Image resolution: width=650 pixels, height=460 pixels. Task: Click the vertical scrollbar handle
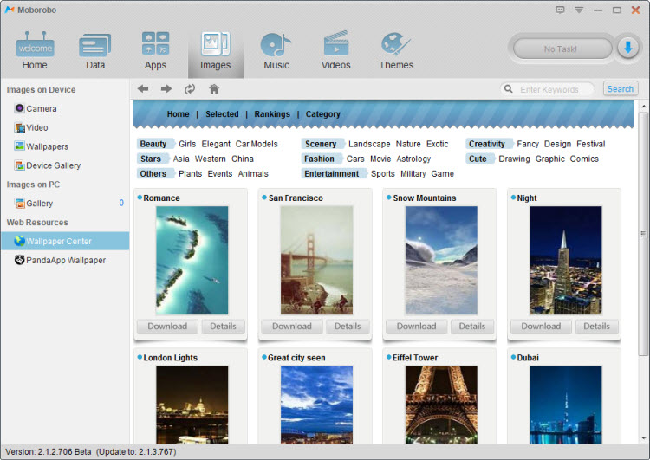click(x=643, y=234)
